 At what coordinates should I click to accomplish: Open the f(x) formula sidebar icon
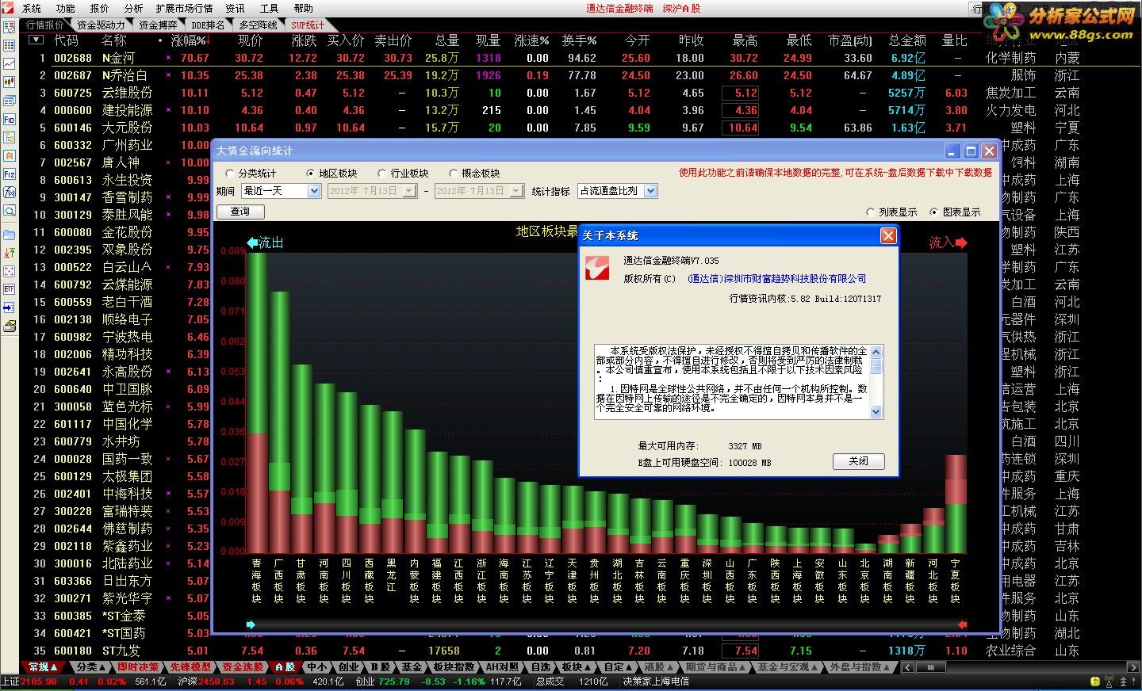(10, 192)
